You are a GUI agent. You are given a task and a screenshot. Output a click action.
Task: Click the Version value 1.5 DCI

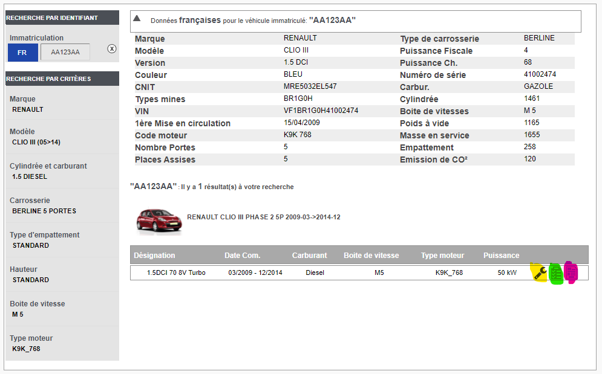click(296, 62)
